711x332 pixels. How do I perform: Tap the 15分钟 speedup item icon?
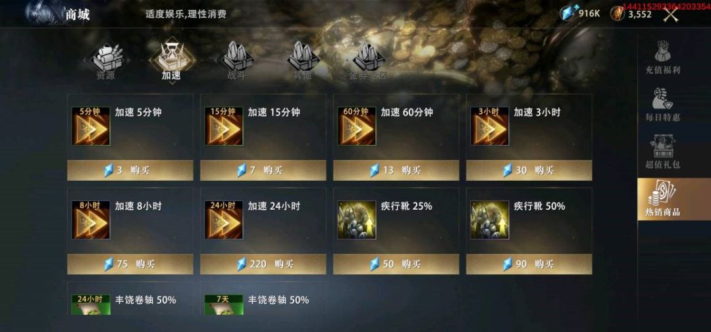point(224,126)
